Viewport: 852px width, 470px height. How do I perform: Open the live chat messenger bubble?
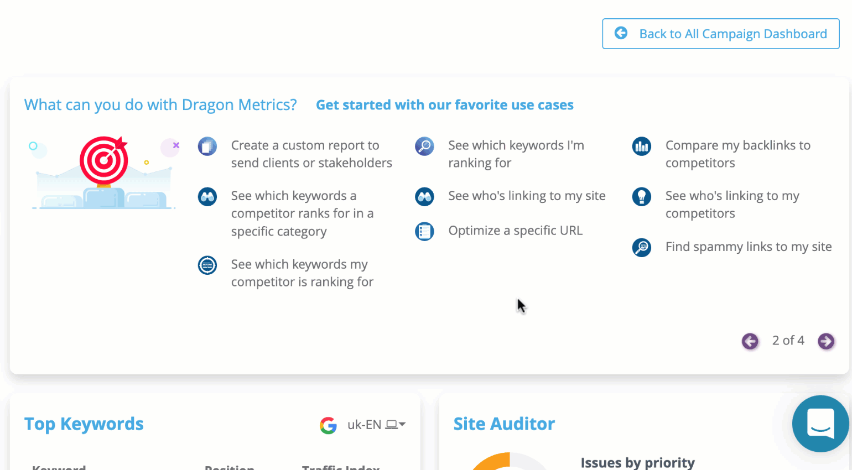(x=821, y=424)
